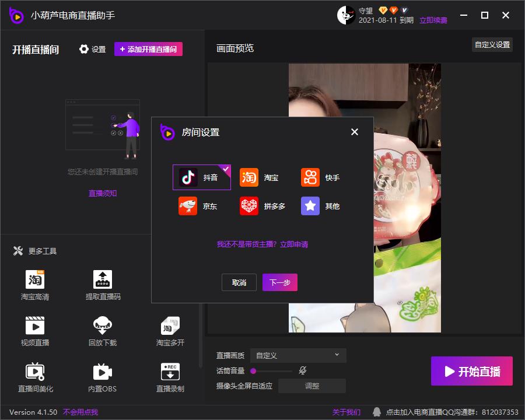Maximize the application window
This screenshot has height=420, width=525.
(485, 15)
